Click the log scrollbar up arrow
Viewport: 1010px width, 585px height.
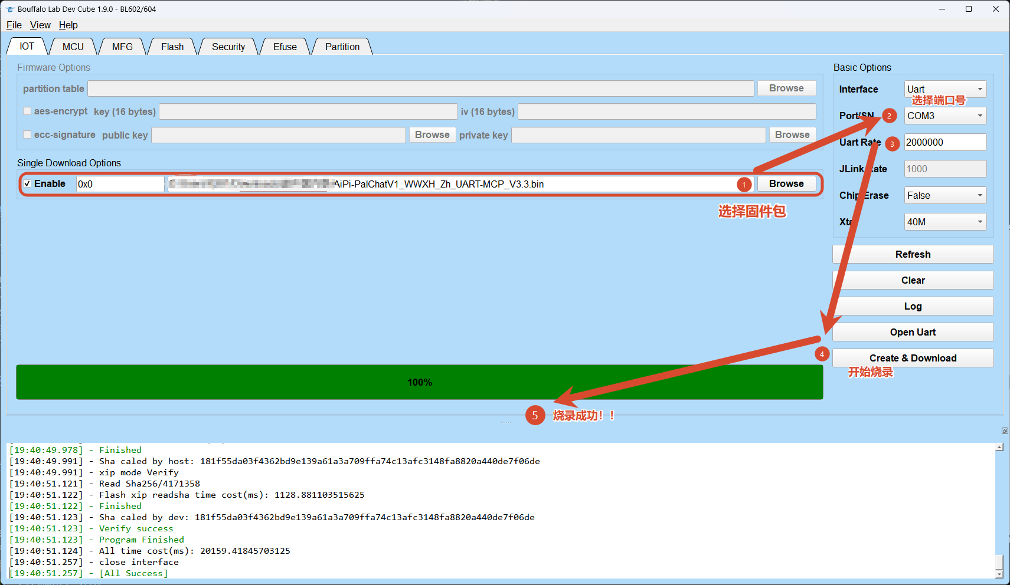pos(999,448)
